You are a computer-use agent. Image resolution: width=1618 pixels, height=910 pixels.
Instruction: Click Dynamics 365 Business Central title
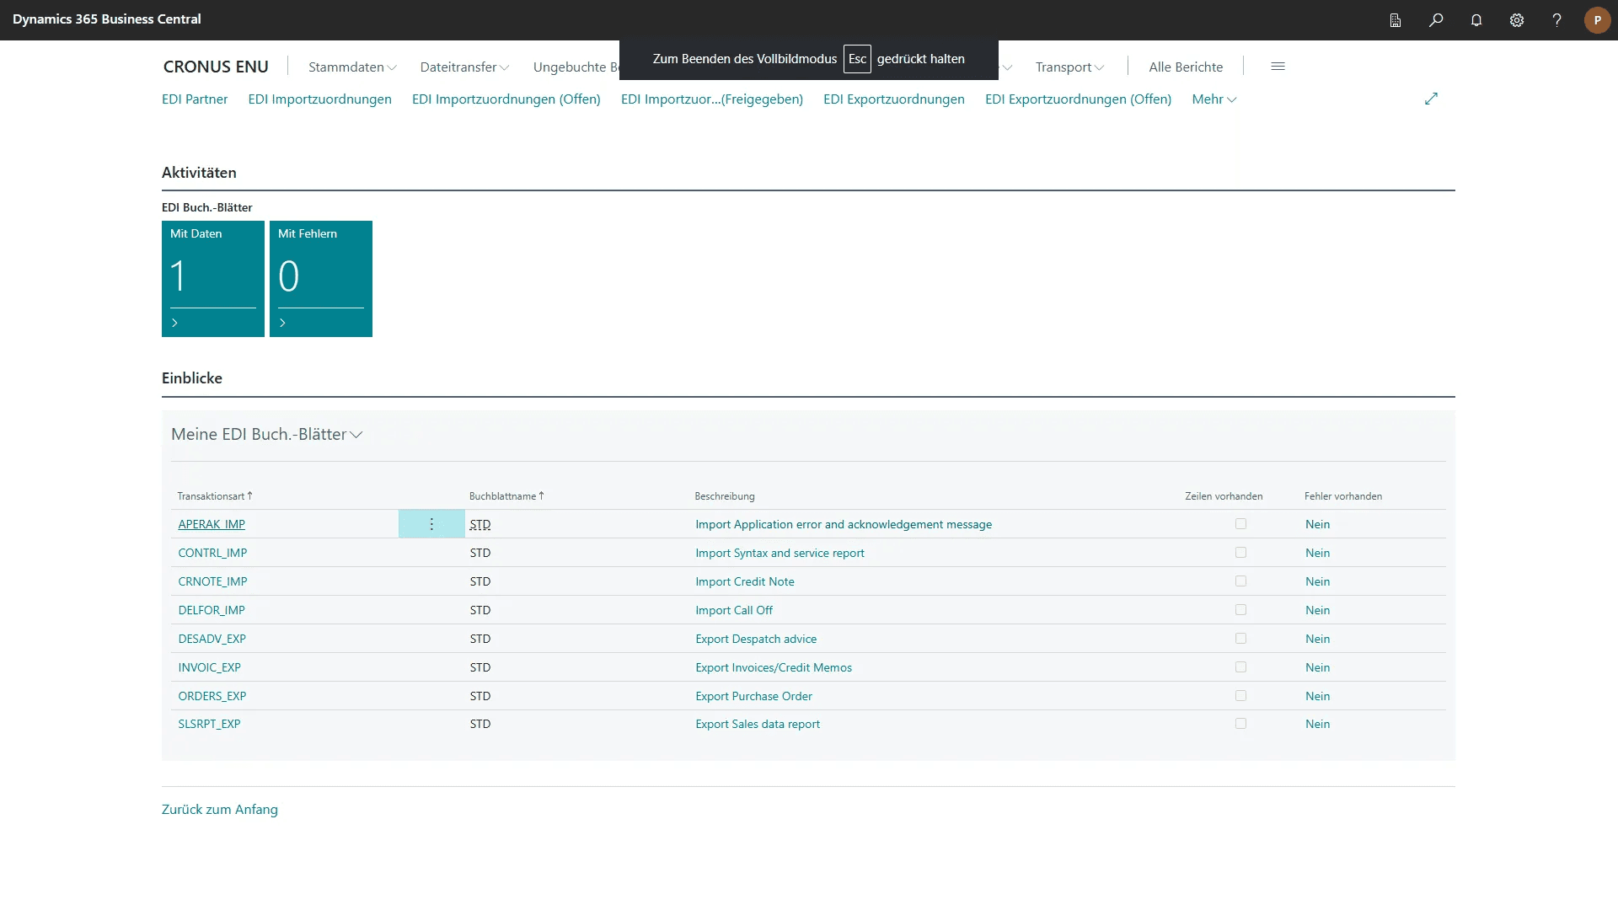[x=106, y=19]
